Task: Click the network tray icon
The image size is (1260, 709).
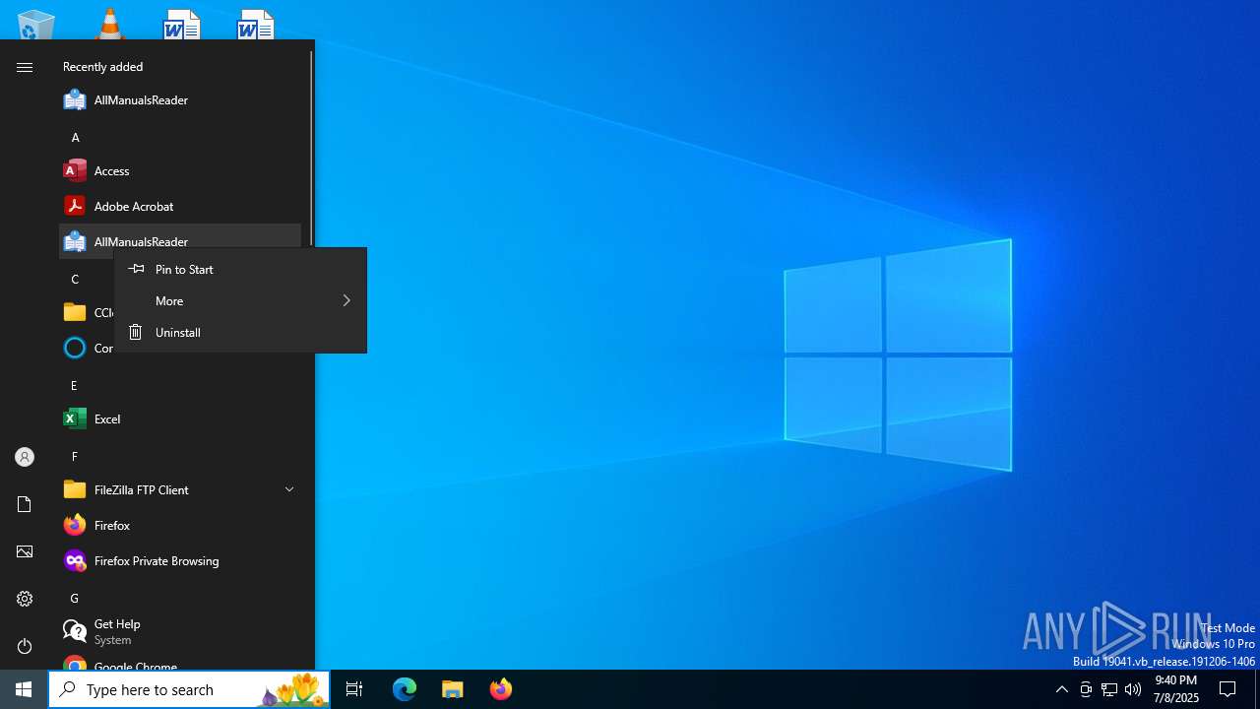Action: click(x=1109, y=689)
